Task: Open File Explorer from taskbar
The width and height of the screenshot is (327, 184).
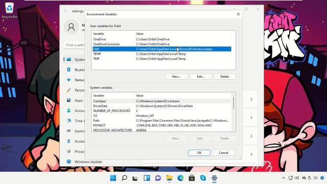Action: coord(169,178)
